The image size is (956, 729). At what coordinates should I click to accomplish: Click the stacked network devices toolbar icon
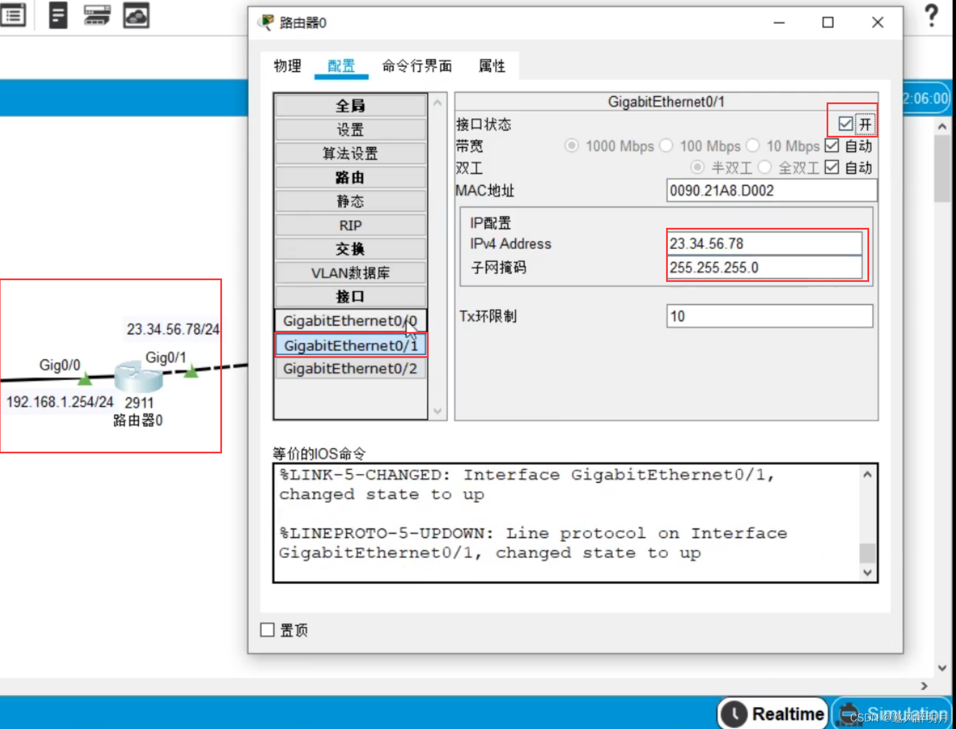pyautogui.click(x=97, y=15)
